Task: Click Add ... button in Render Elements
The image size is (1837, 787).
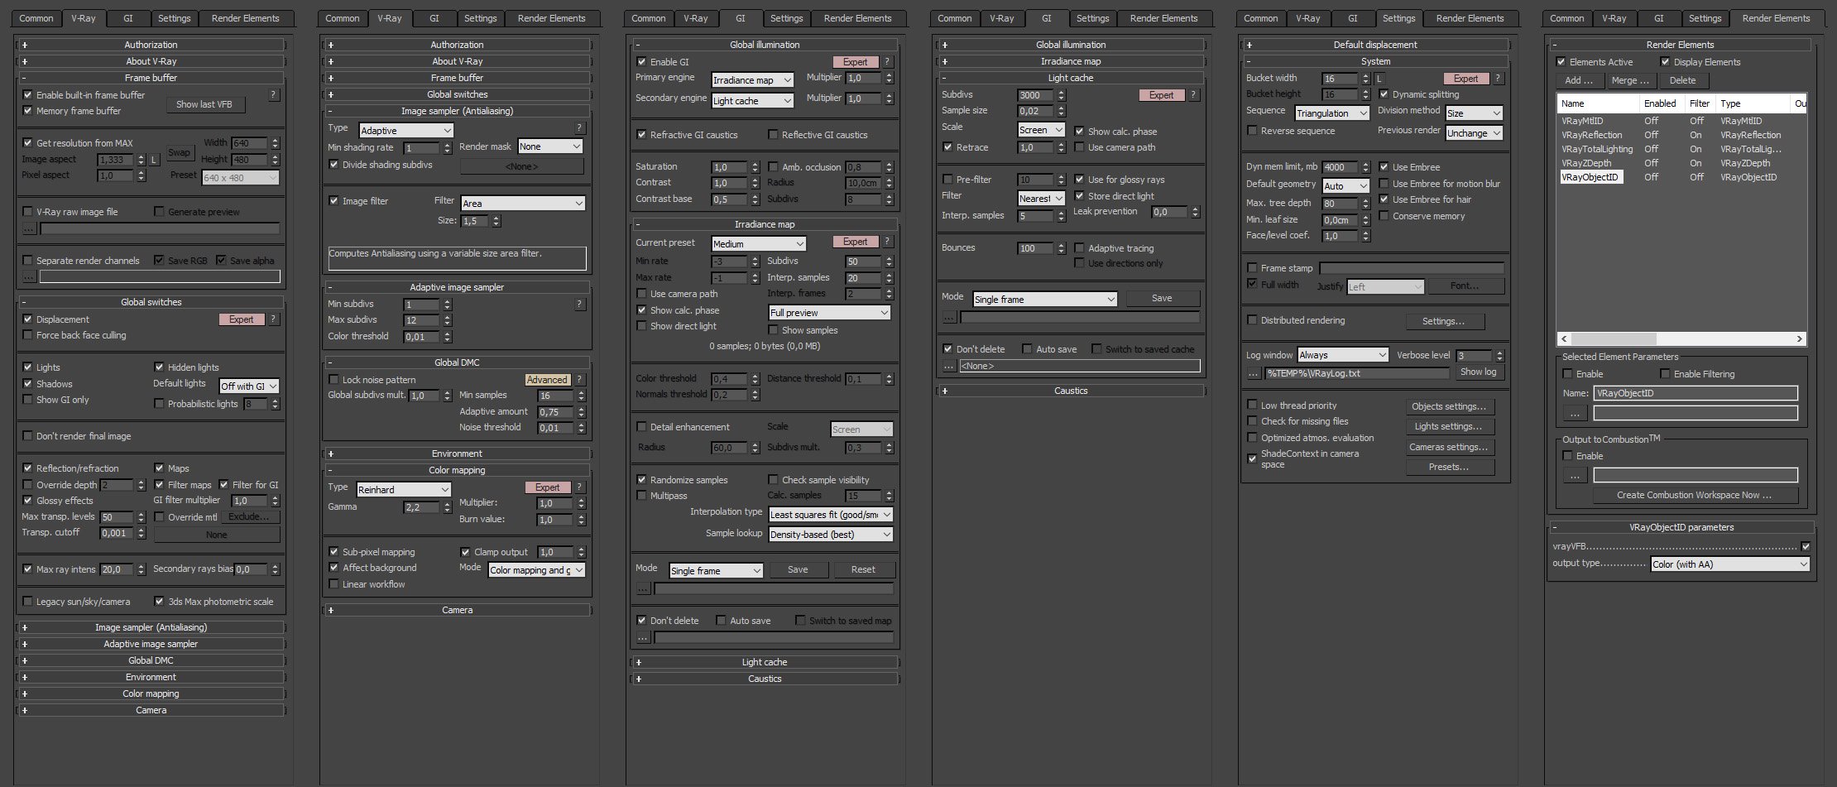Action: tap(1579, 80)
